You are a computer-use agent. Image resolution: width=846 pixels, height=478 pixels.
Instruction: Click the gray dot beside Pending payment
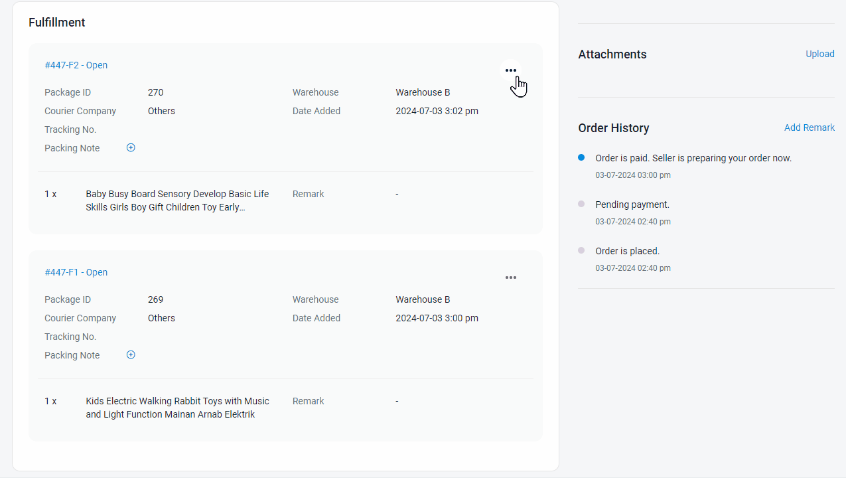pos(581,204)
